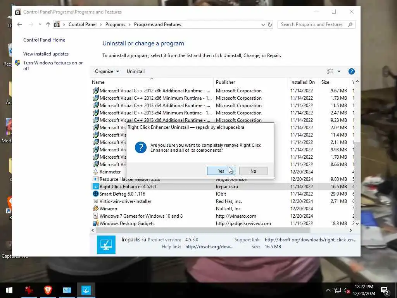Click the Windows Desktop Gadgets icon
Screen dimensions: 397x298
[95, 223]
